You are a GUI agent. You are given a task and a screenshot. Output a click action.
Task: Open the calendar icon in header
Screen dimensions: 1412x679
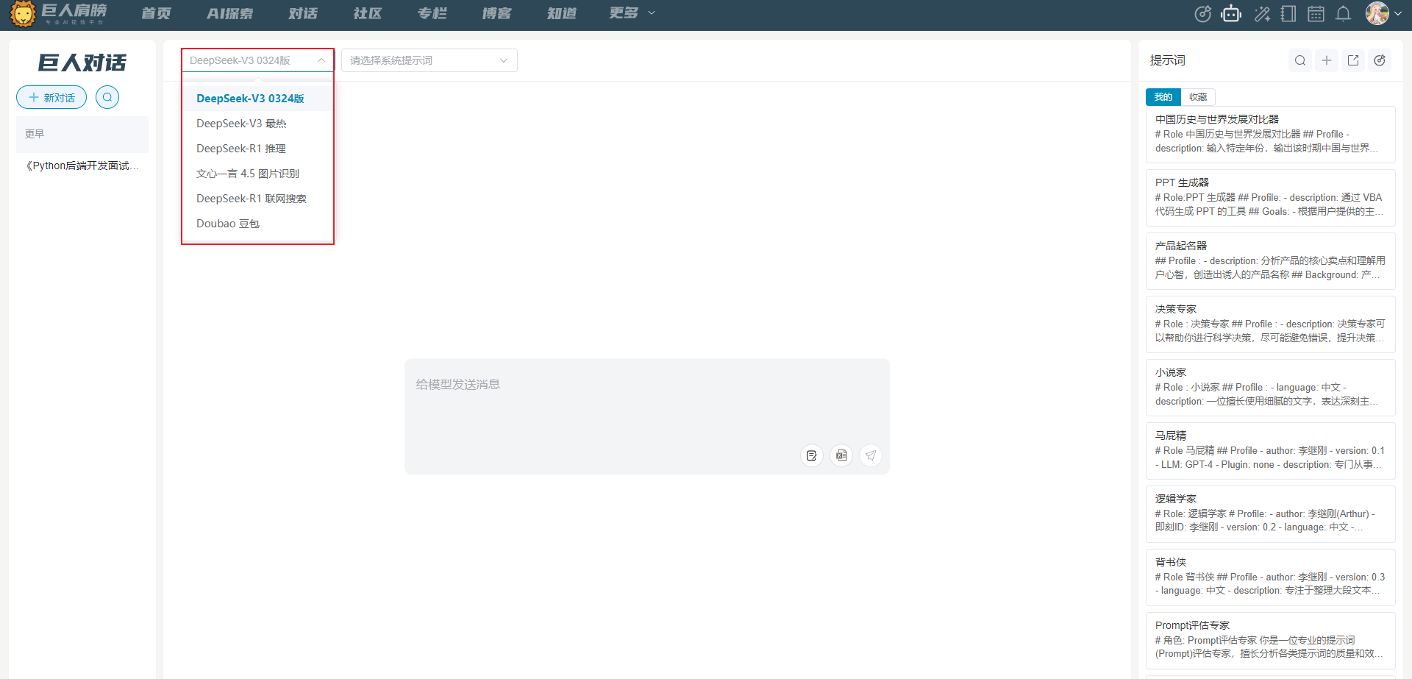point(1316,14)
